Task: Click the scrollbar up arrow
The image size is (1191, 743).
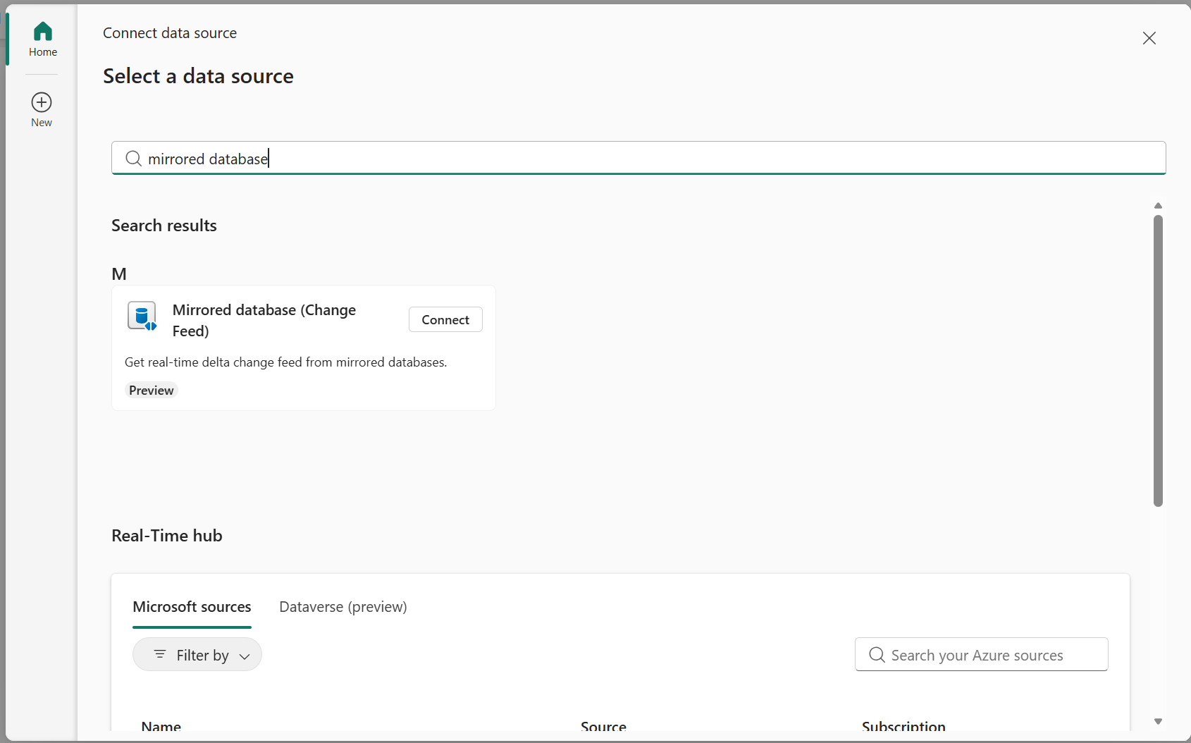Action: pyautogui.click(x=1158, y=206)
